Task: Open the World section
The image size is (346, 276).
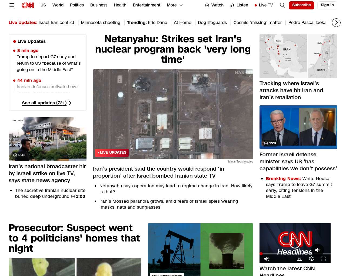Action: [58, 5]
